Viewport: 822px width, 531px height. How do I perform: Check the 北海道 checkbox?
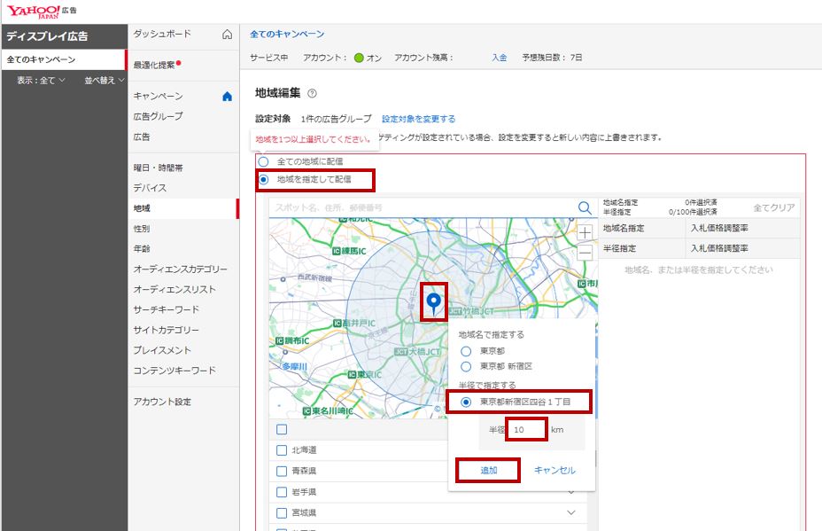pos(282,450)
